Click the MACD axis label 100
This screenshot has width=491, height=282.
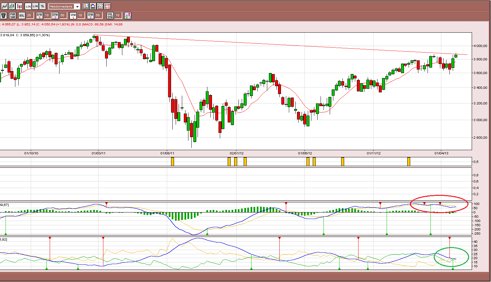coord(477,204)
